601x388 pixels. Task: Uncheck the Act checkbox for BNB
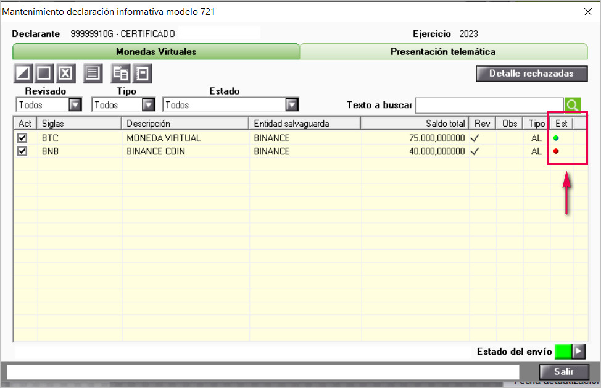[22, 151]
